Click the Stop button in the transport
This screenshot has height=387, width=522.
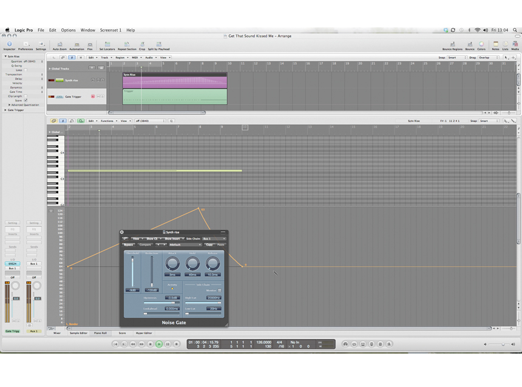tap(150, 344)
